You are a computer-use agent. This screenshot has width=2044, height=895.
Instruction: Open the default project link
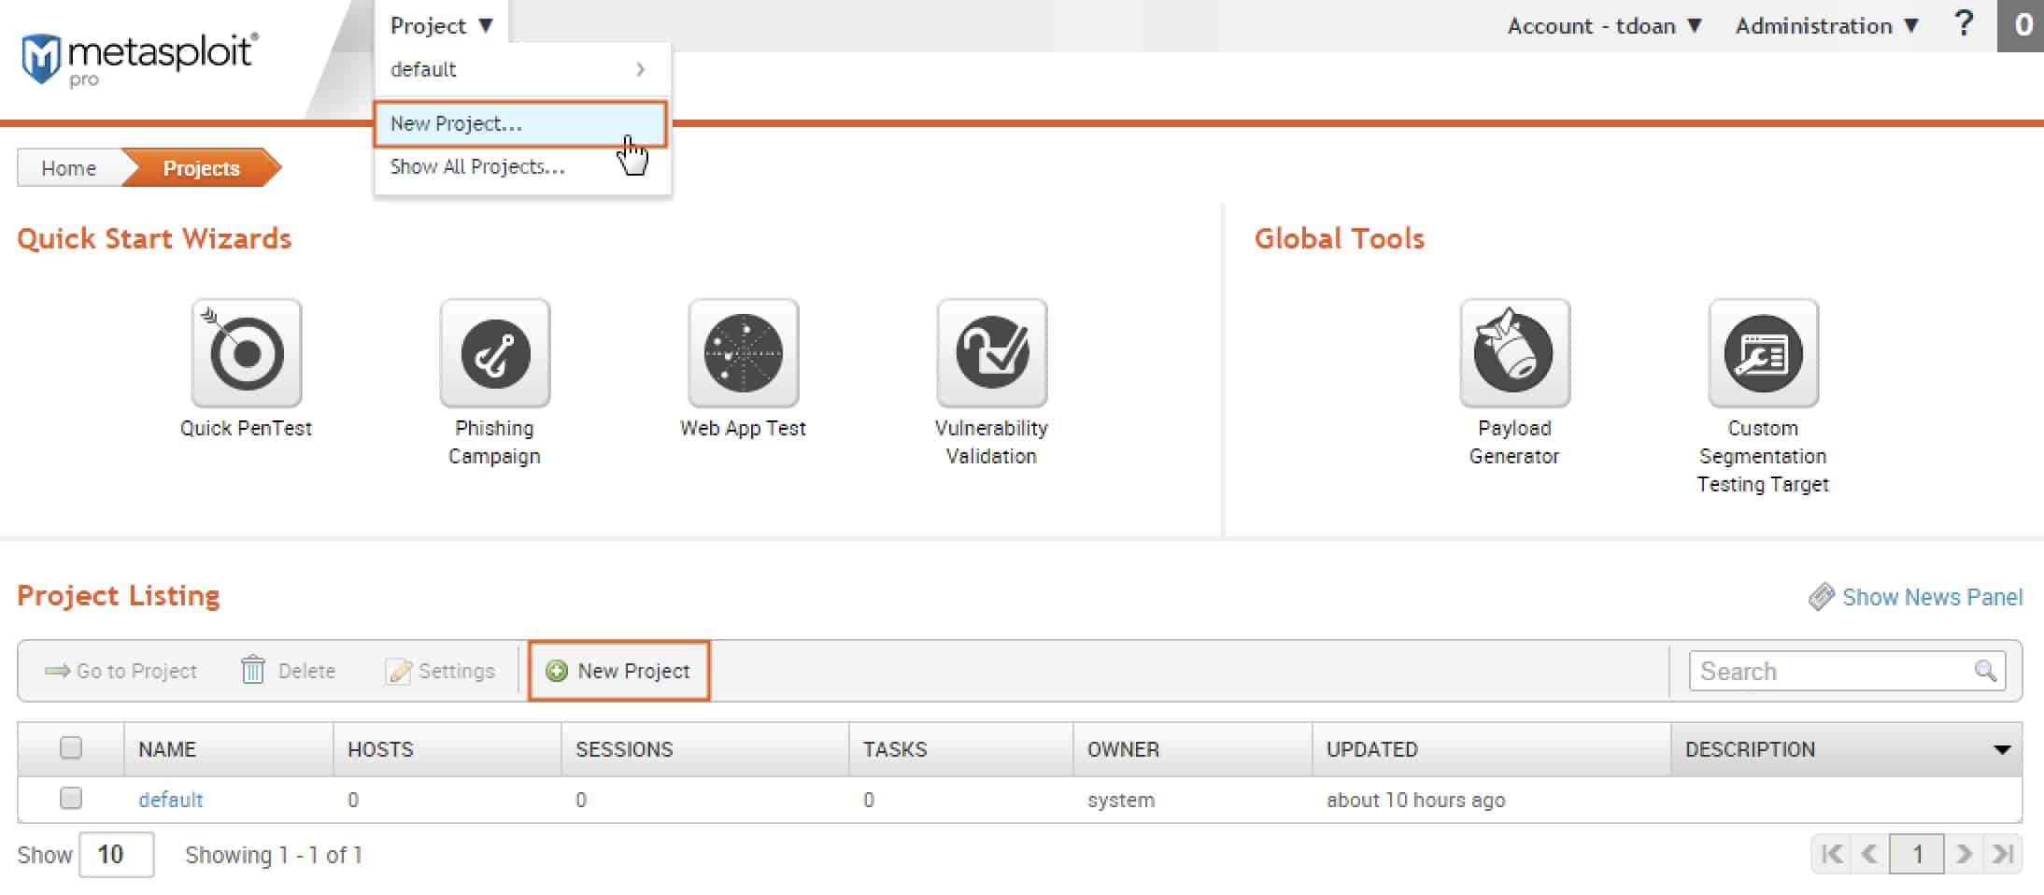pos(170,800)
